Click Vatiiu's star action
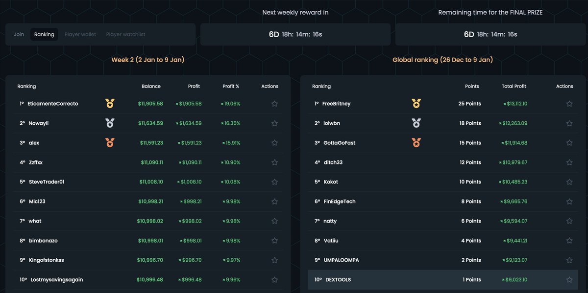 tap(569, 241)
